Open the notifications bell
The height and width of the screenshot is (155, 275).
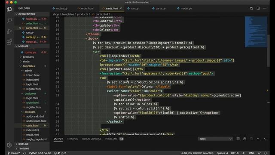pyautogui.click(x=266, y=153)
